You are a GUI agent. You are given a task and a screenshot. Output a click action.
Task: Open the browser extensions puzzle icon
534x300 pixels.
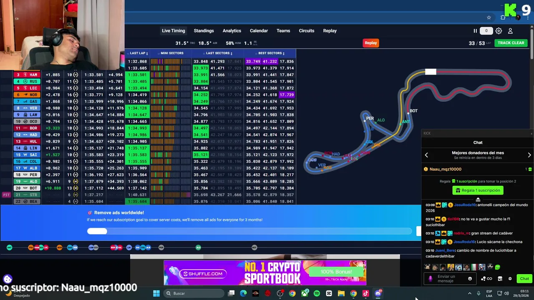(x=503, y=17)
